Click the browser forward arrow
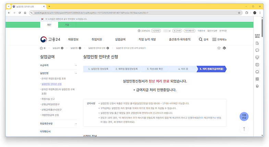Viewport: 269px width, 147px height. (14, 13)
